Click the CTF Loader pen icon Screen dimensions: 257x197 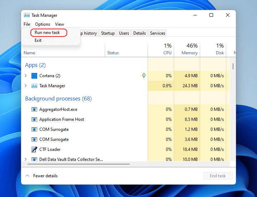(x=34, y=149)
